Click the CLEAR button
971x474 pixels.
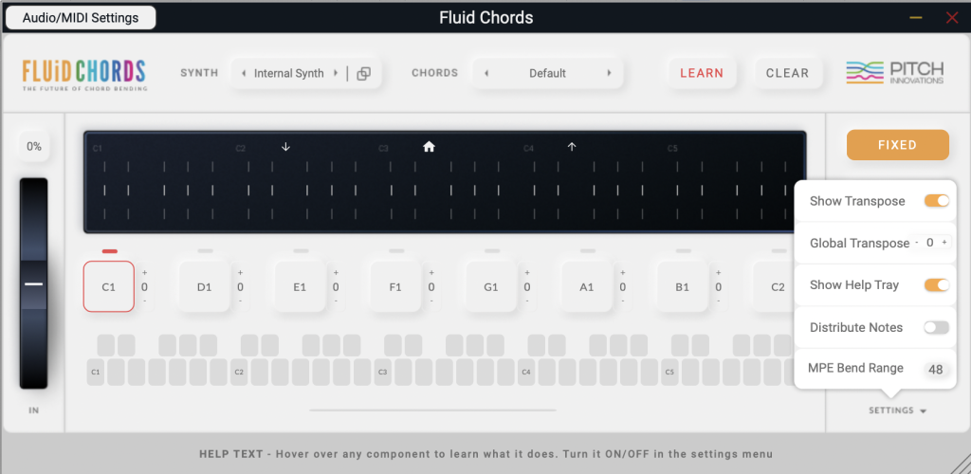click(x=788, y=73)
